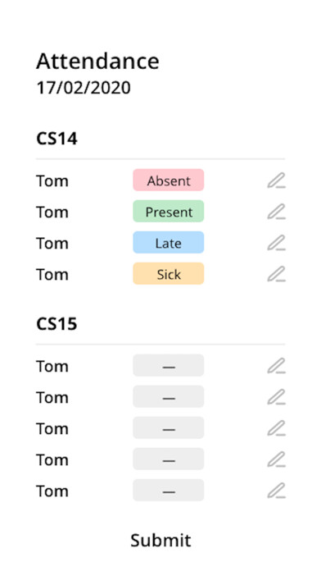Select the pink Absent status badge
The image size is (321, 571).
click(x=169, y=180)
